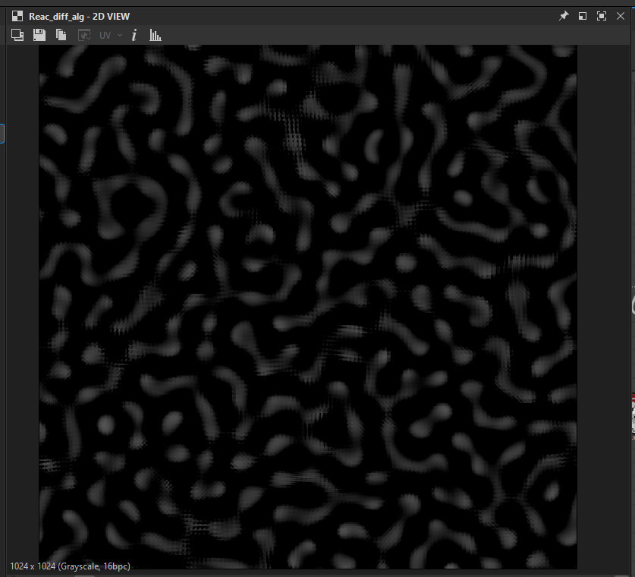635x577 pixels.
Task: Click the 1024 x 1024 Grayscale status text
Action: click(70, 566)
